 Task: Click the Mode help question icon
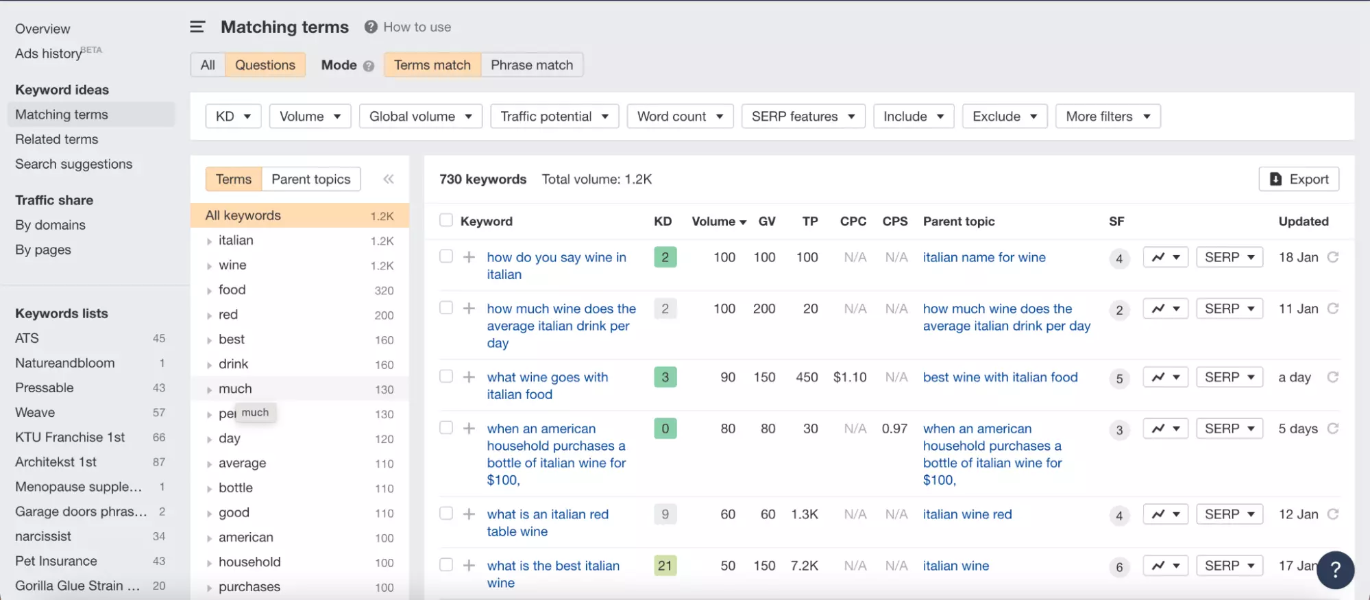coord(369,66)
